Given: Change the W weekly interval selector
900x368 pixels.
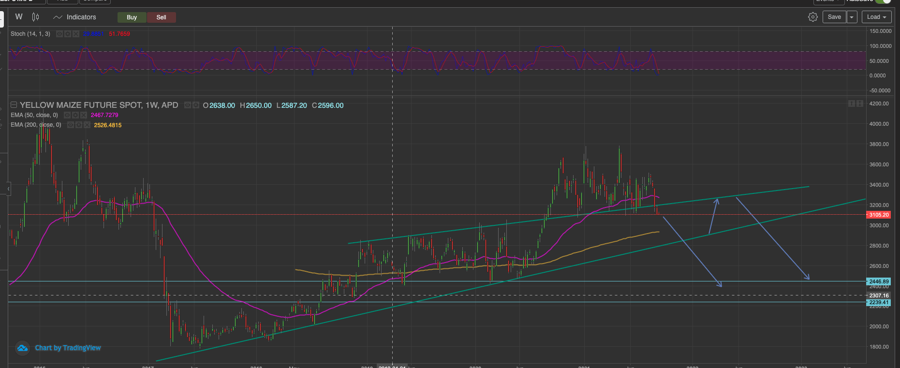Looking at the screenshot, I should pyautogui.click(x=19, y=17).
